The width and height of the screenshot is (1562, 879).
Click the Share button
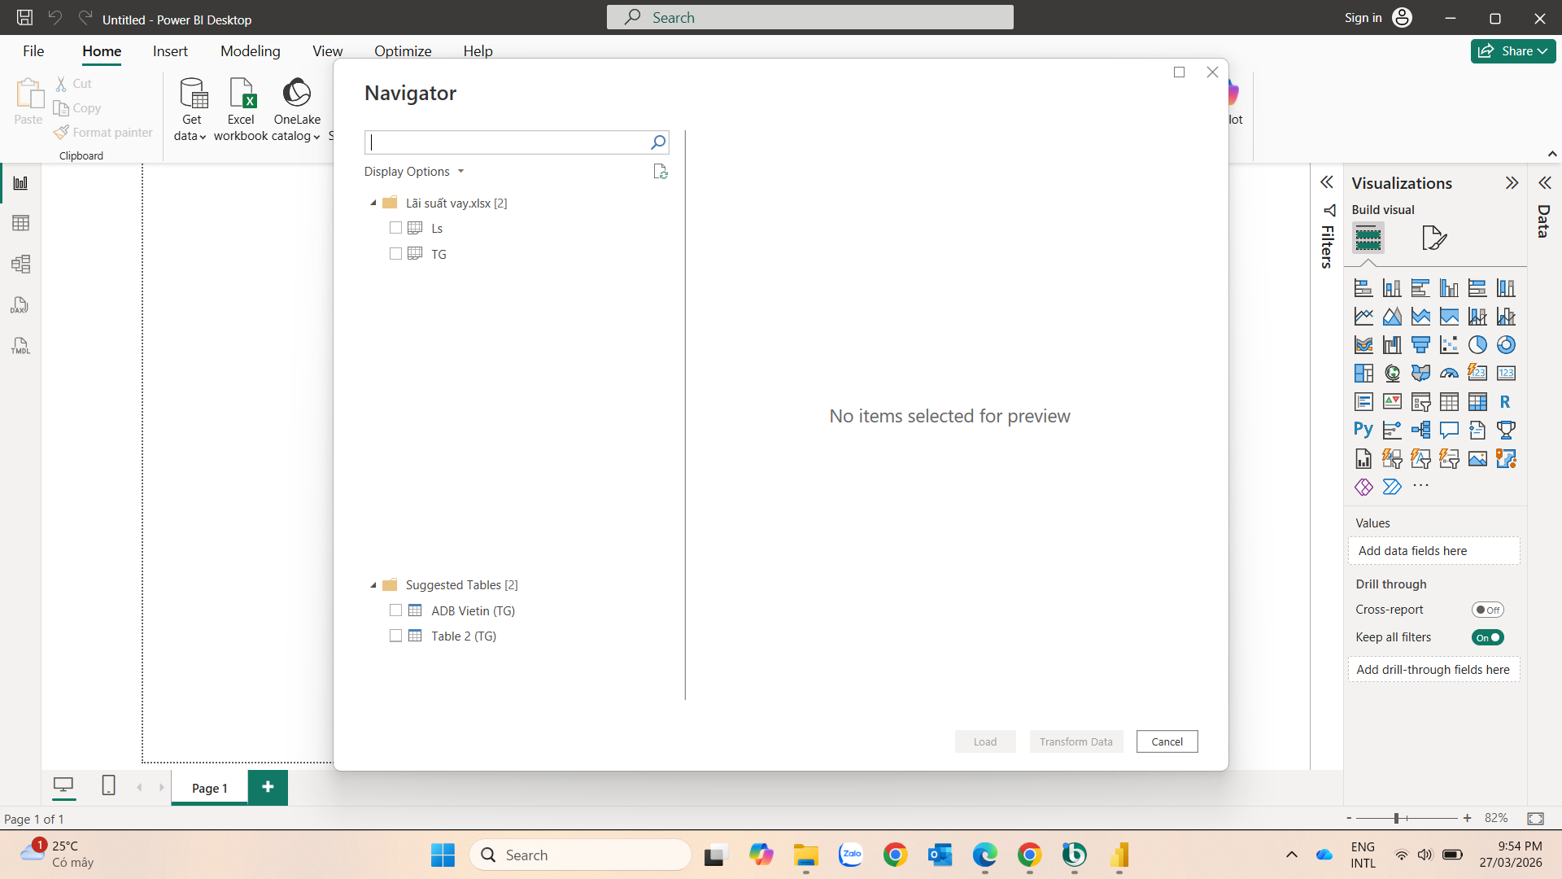[x=1512, y=51]
